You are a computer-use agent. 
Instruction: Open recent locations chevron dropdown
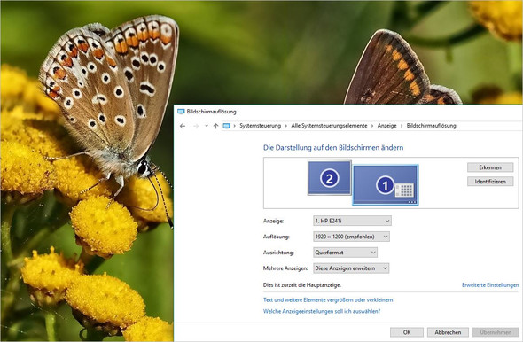pos(207,126)
